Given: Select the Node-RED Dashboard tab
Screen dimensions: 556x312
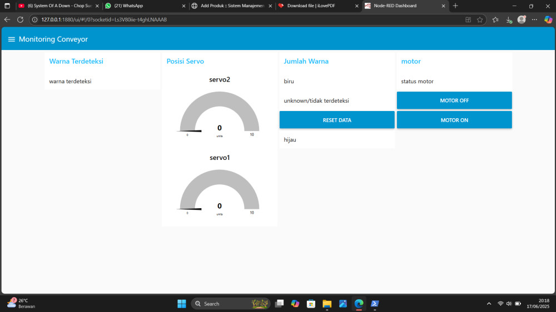Looking at the screenshot, I should click(x=405, y=6).
